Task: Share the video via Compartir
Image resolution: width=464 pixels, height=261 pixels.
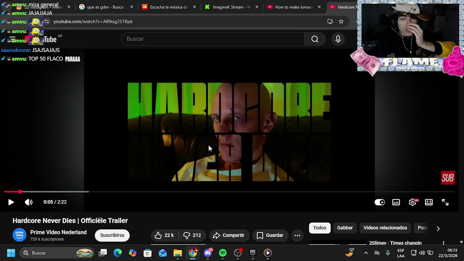Action: pyautogui.click(x=228, y=235)
